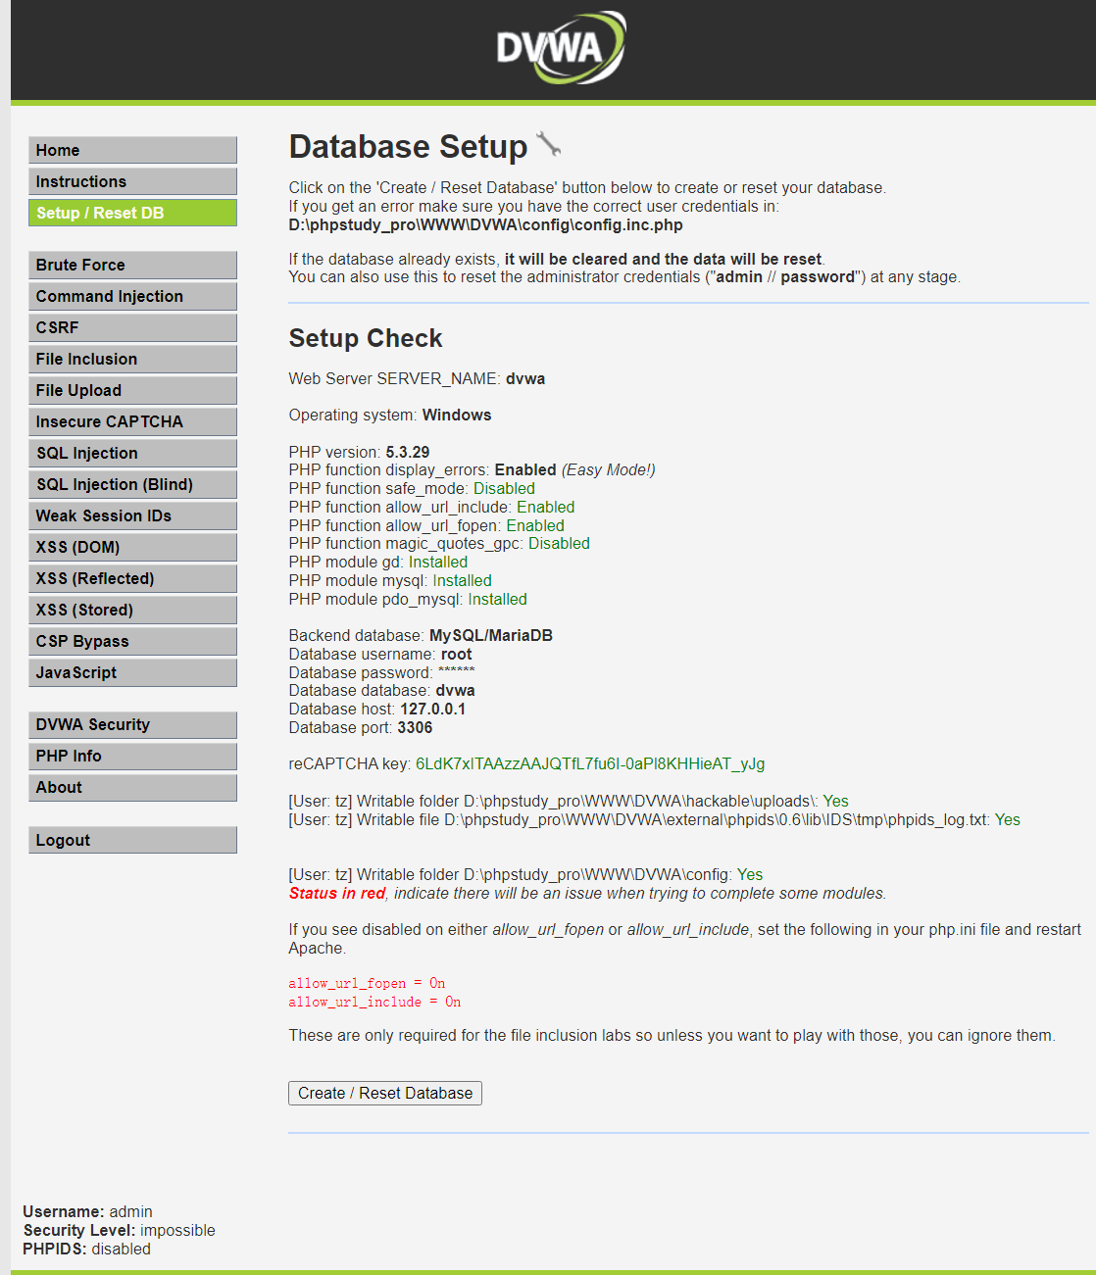View the PHP Info page
Screen dimensions: 1096x1275
click(132, 756)
